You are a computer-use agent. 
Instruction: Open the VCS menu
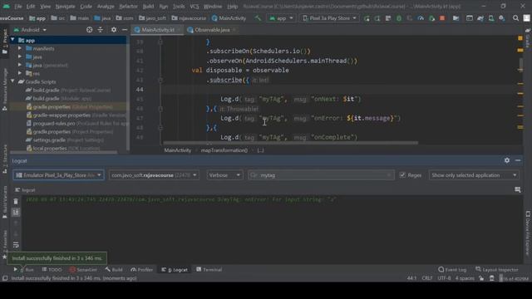point(195,7)
